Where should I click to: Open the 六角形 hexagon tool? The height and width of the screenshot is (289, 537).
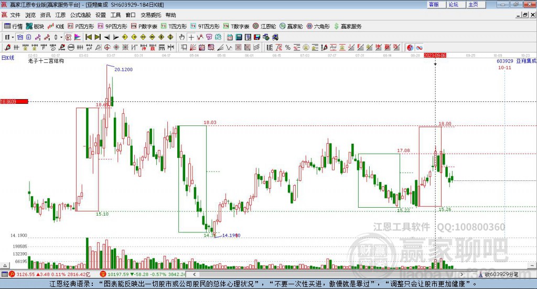(318, 26)
